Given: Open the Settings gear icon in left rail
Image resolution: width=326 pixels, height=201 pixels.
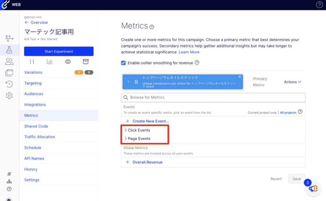Looking at the screenshot, I should [x=9, y=96].
